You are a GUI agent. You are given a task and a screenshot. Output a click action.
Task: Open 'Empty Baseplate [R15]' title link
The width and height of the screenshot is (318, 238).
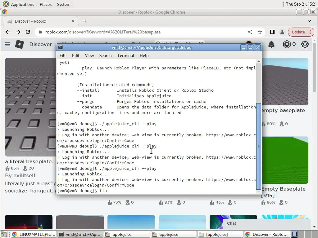coord(283,192)
